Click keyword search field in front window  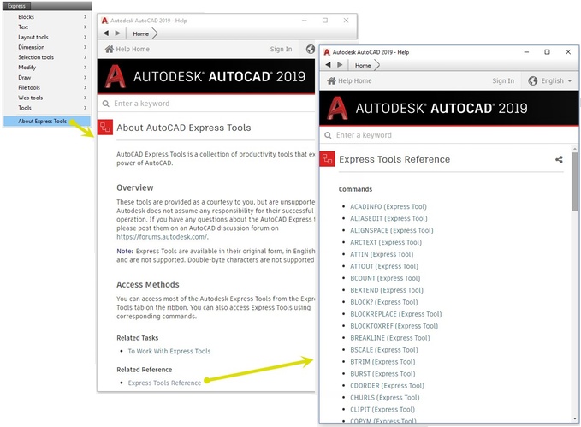point(448,135)
